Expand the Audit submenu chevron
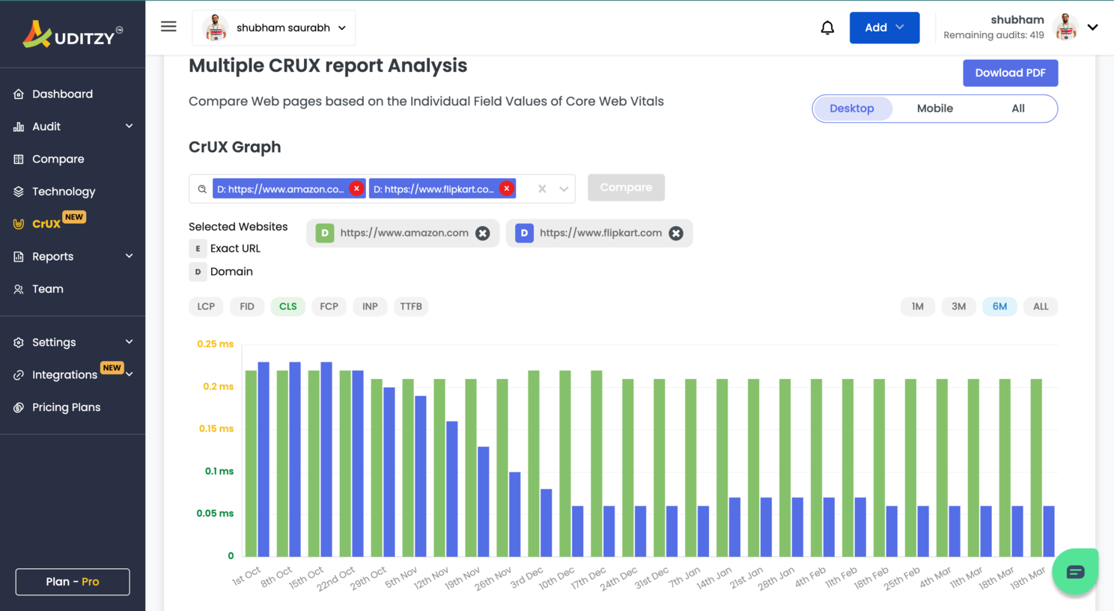Image resolution: width=1114 pixels, height=611 pixels. click(129, 127)
